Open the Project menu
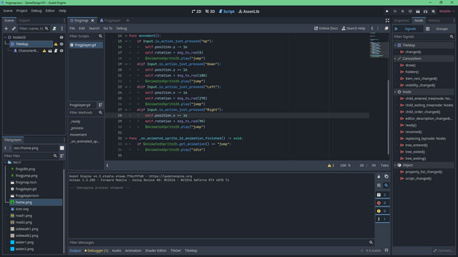Viewport: 458px width, 257px height. [x=21, y=11]
